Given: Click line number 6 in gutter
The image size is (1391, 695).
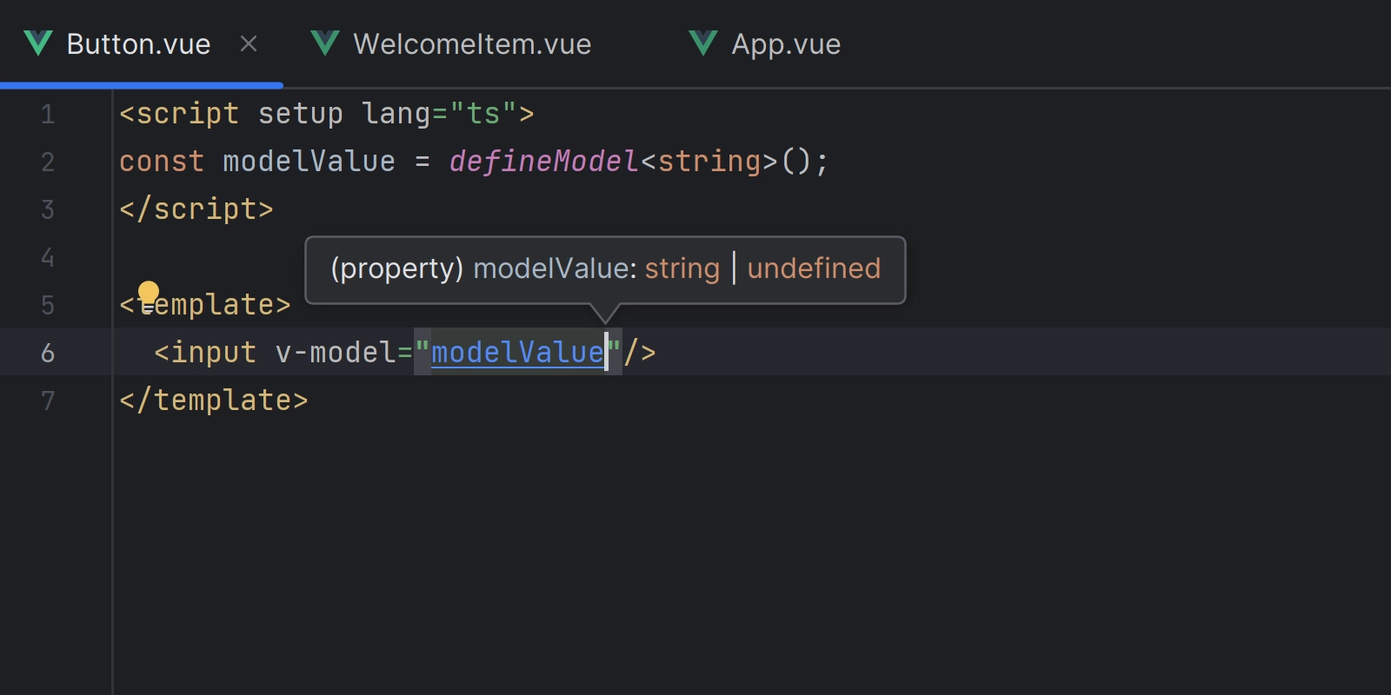Looking at the screenshot, I should (x=48, y=353).
